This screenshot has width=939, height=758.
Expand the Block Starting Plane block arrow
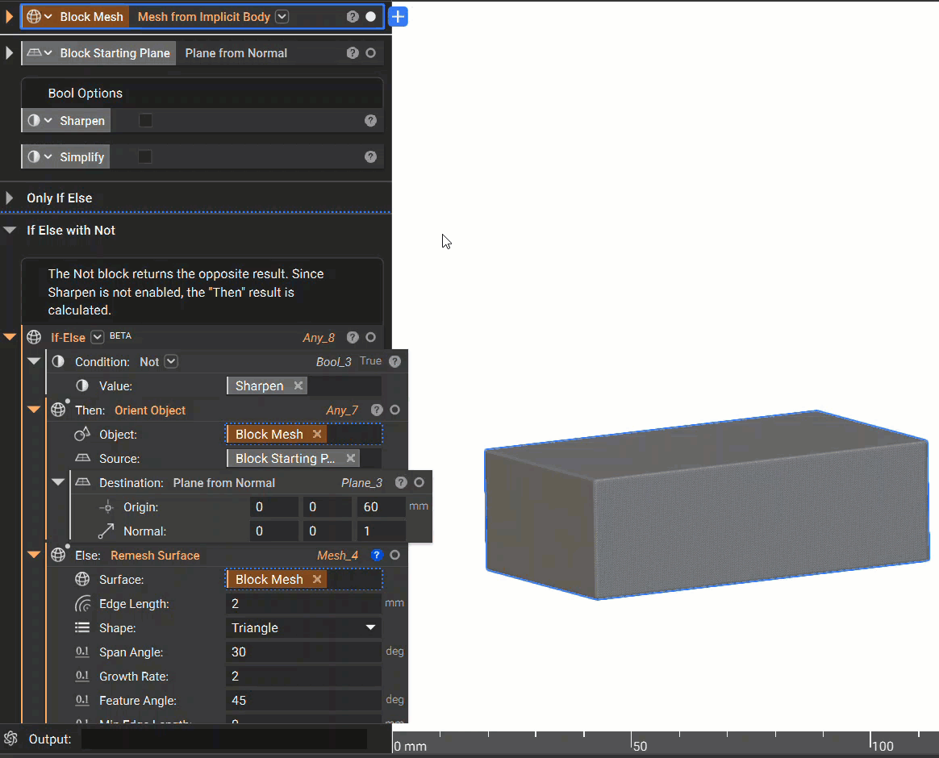[x=9, y=52]
